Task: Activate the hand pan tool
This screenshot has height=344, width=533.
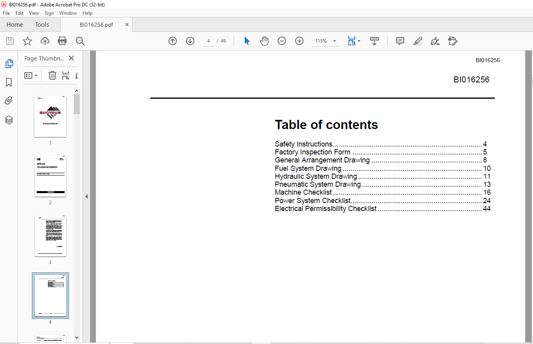Action: [x=264, y=41]
